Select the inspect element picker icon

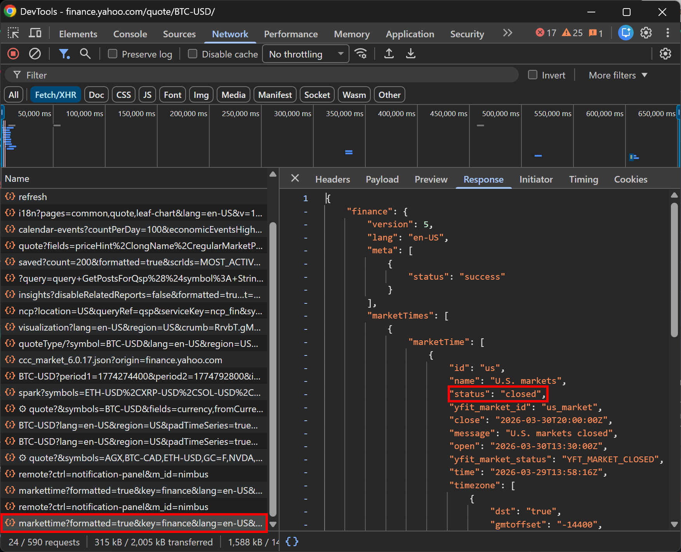13,33
